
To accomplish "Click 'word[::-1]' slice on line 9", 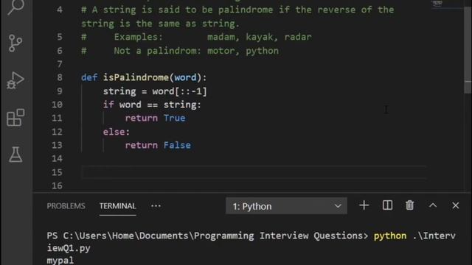I will click(x=180, y=91).
